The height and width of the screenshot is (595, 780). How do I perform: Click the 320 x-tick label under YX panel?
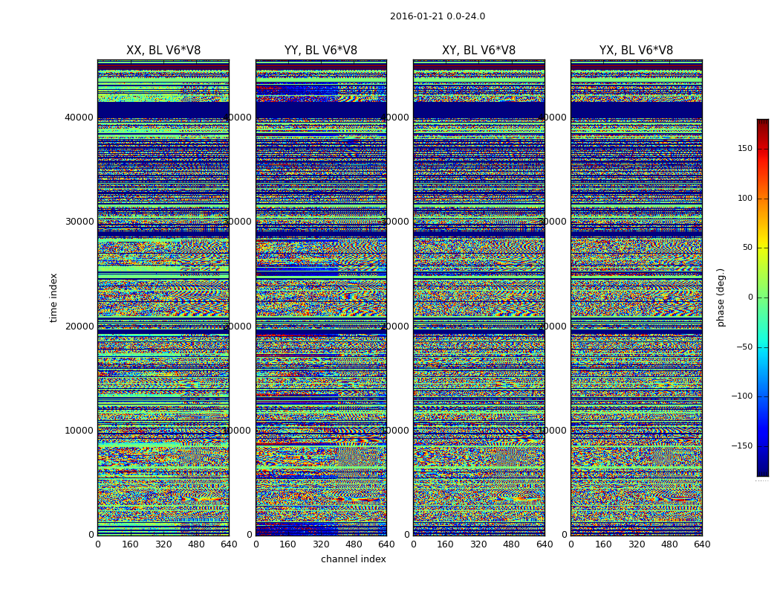tap(636, 544)
